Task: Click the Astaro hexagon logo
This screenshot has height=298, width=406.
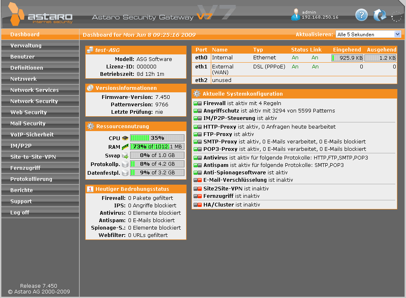Action: [x=16, y=14]
